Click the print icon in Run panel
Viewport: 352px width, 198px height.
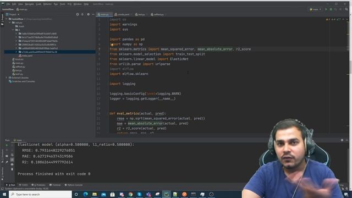coord(12,164)
